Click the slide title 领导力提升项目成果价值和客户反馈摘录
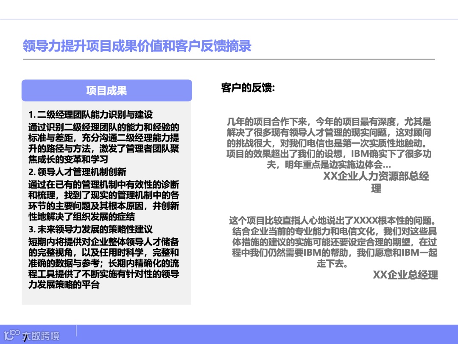458x344 pixels. click(x=137, y=46)
